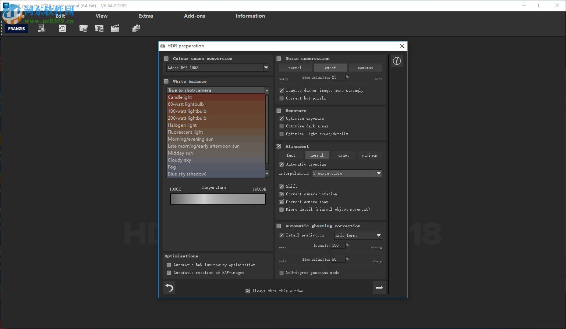The image size is (566, 329).
Task: Enable Automatic RAW luminosity optimisation
Action: tap(169, 265)
